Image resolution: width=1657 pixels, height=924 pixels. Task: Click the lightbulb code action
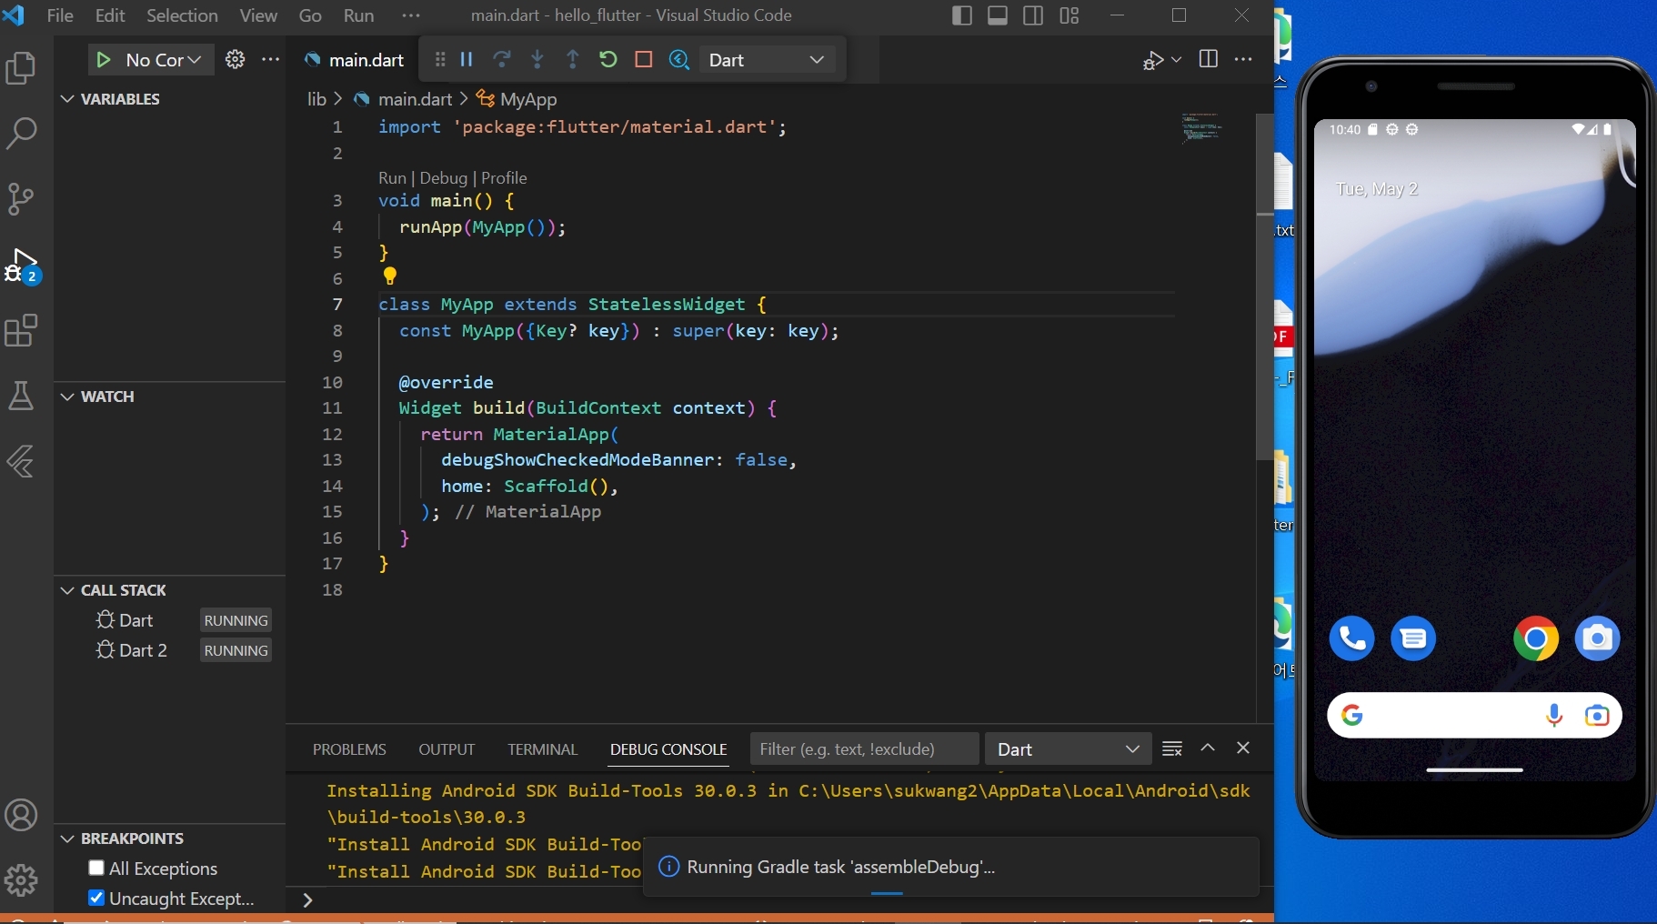[389, 276]
